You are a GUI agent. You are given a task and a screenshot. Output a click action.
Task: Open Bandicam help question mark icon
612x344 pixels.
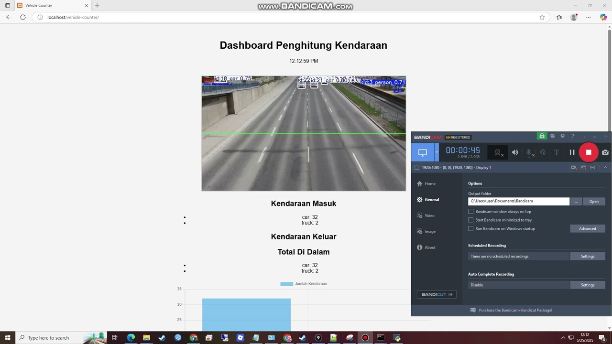(x=573, y=136)
